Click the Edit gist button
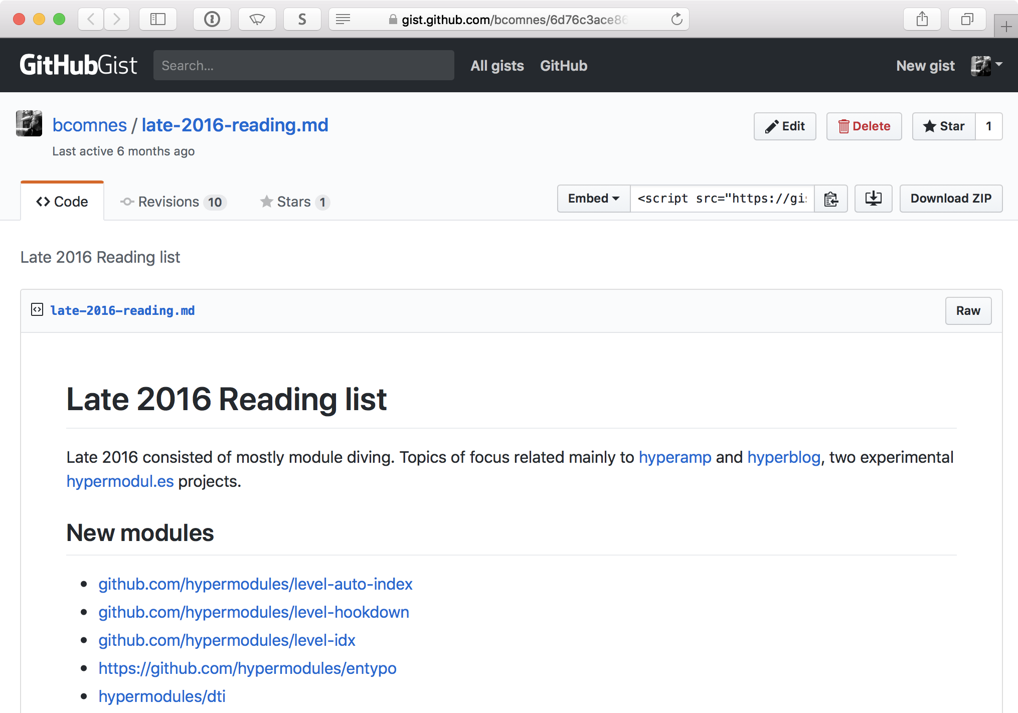1018x713 pixels. click(785, 126)
